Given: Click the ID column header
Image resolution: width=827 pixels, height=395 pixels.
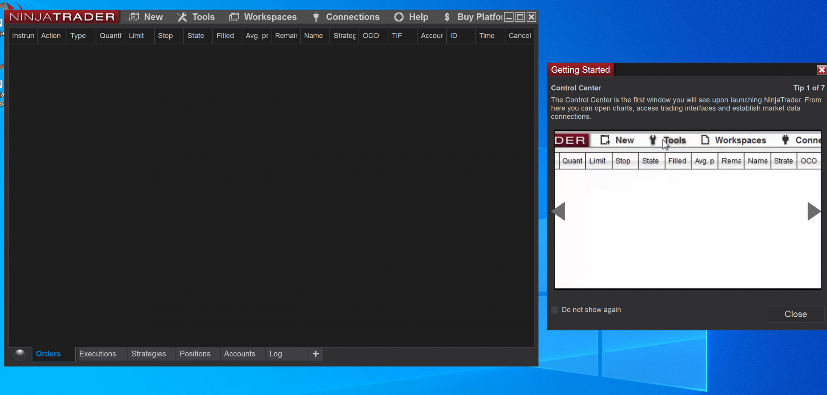Looking at the screenshot, I should [x=461, y=36].
